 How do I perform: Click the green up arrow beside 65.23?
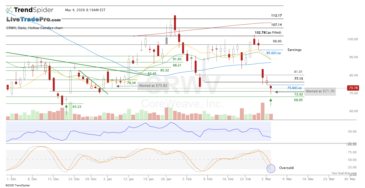[x=66, y=106]
